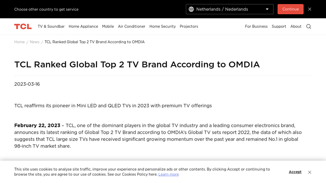326x183 pixels.
Task: Open the TV & Soundbar menu
Action: click(51, 26)
